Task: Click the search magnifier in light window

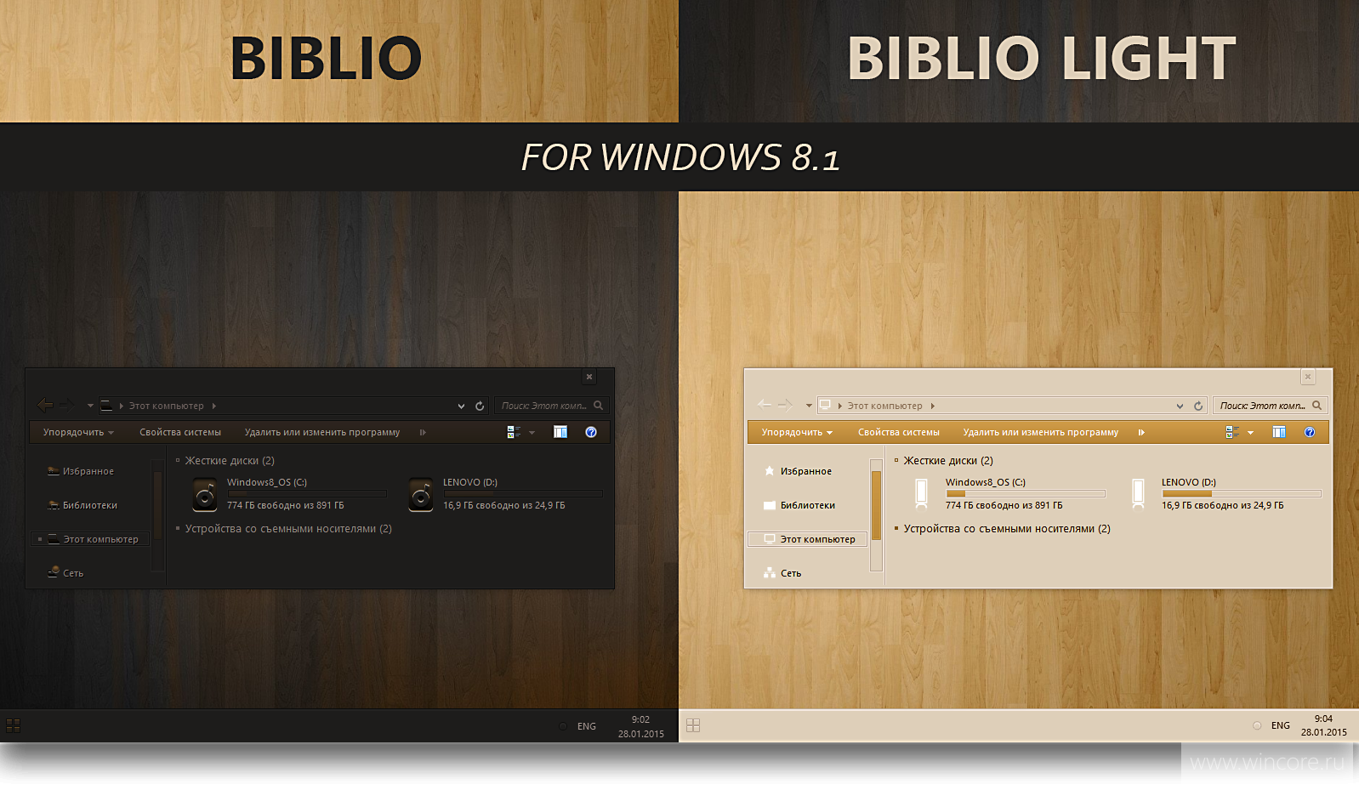Action: (x=1317, y=406)
